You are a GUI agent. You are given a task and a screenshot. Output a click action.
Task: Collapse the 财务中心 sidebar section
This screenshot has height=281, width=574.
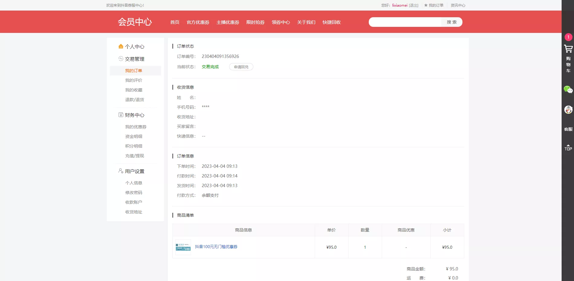134,115
